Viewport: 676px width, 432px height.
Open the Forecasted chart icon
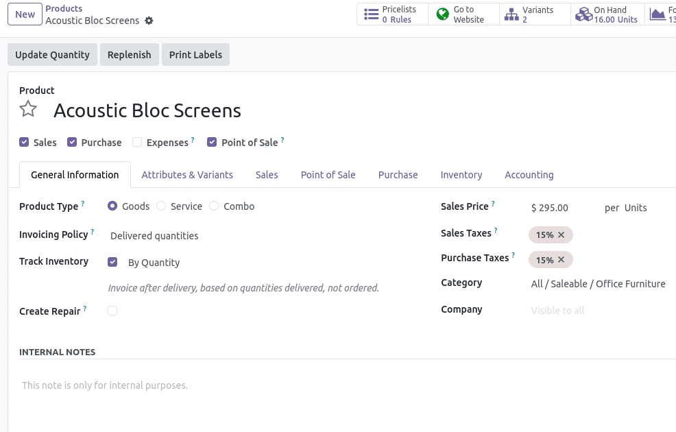point(657,14)
